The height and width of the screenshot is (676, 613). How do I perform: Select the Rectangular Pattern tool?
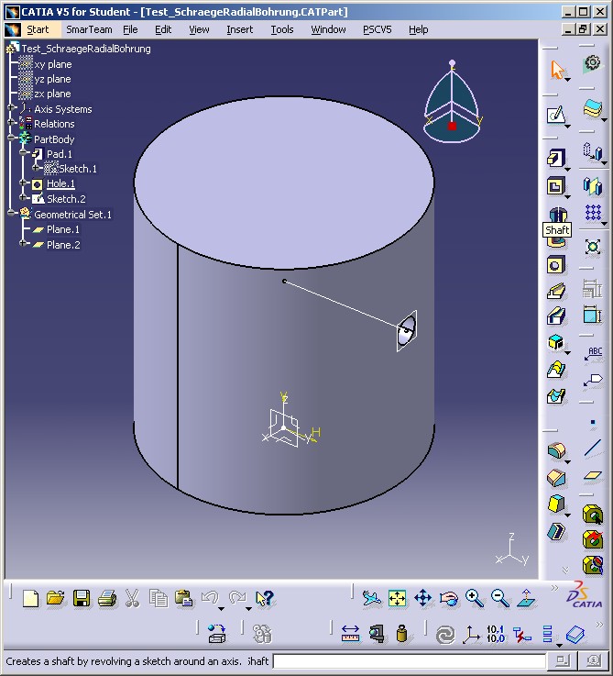coord(593,213)
